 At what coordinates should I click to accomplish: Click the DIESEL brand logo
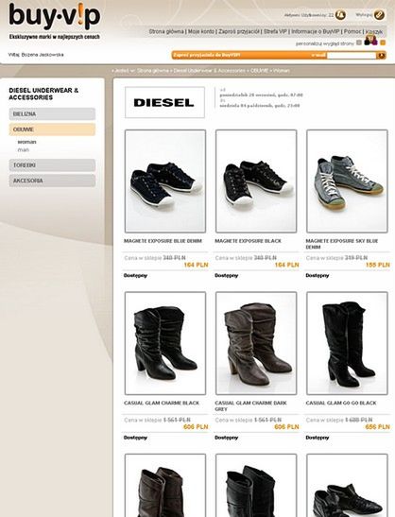[x=164, y=102]
